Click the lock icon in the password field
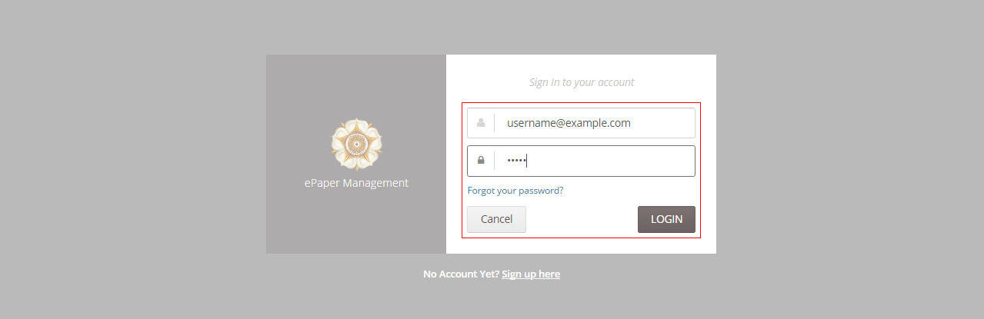 481,161
